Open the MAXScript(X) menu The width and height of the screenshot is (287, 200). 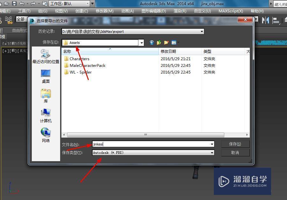coord(231,11)
